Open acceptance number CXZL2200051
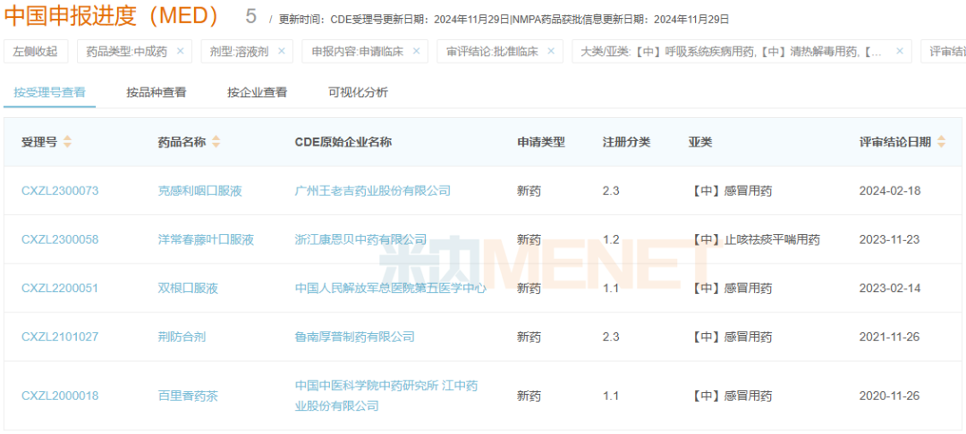This screenshot has width=966, height=434. point(60,288)
